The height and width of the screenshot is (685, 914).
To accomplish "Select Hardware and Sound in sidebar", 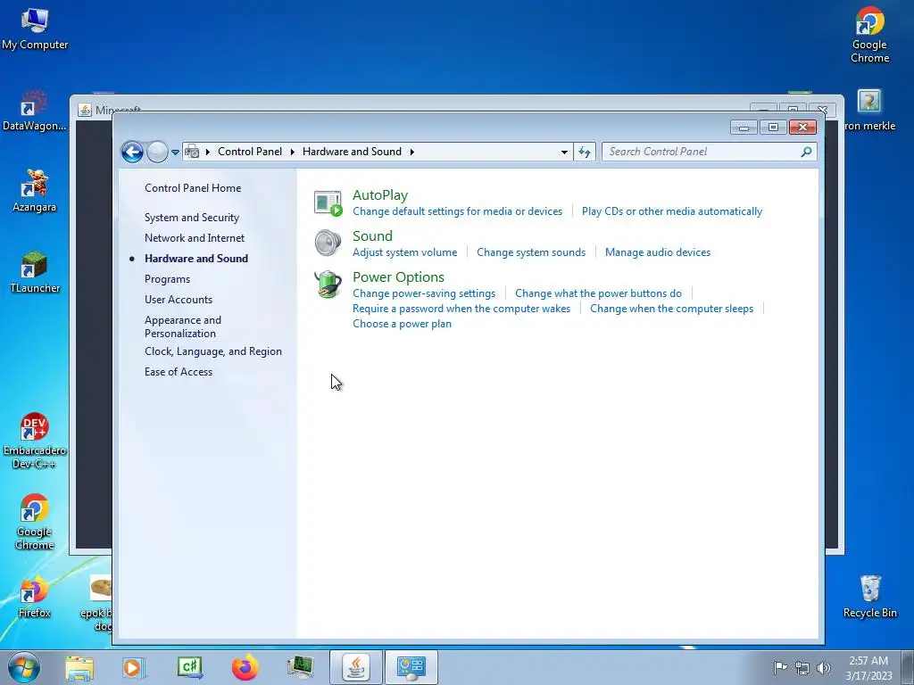I will tap(196, 258).
